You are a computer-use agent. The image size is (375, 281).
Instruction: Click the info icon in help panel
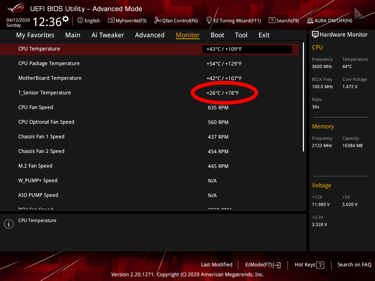pos(9,224)
